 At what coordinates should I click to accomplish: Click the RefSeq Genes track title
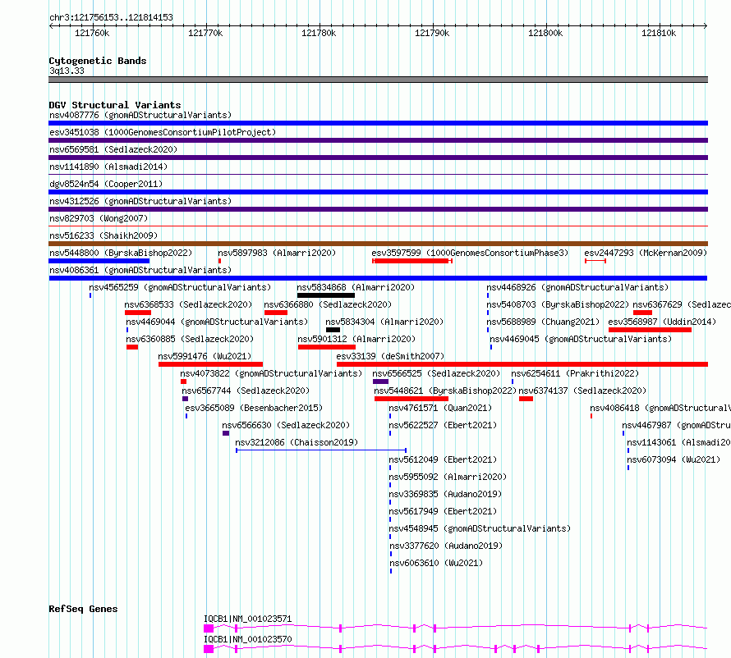(83, 609)
